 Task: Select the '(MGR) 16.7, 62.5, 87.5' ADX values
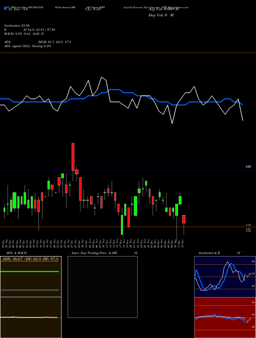click(54, 42)
